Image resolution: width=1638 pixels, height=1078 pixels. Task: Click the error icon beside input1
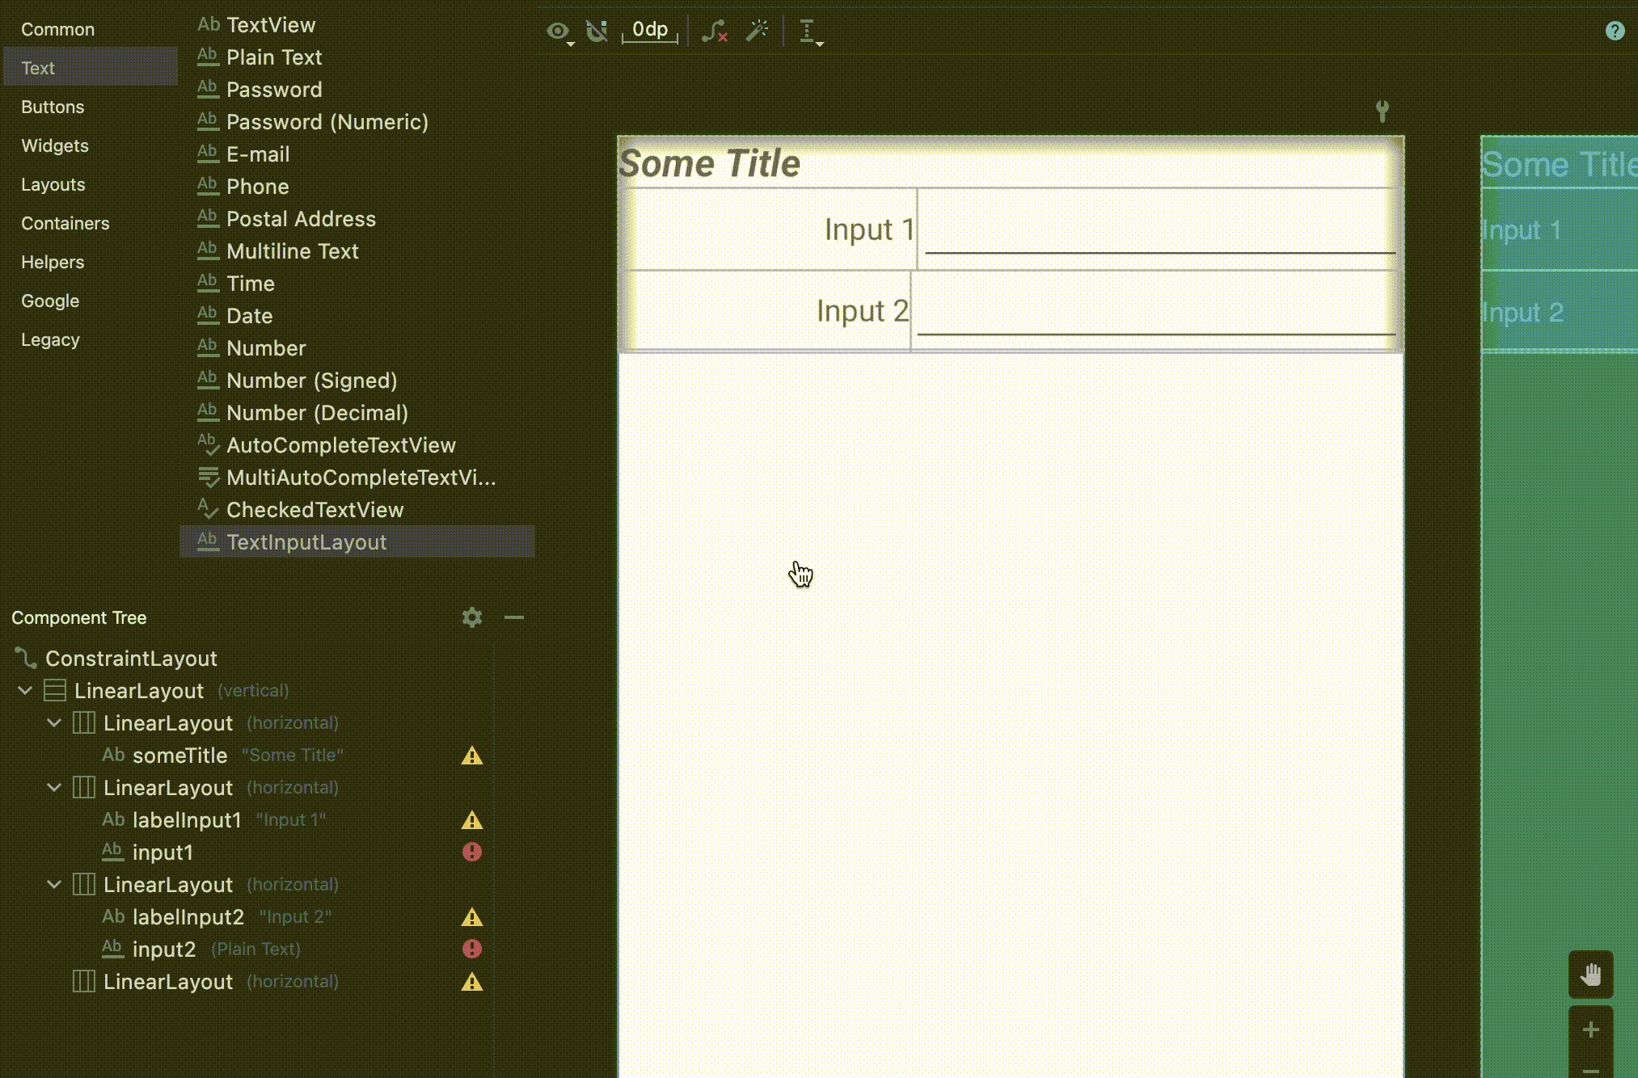click(x=471, y=852)
